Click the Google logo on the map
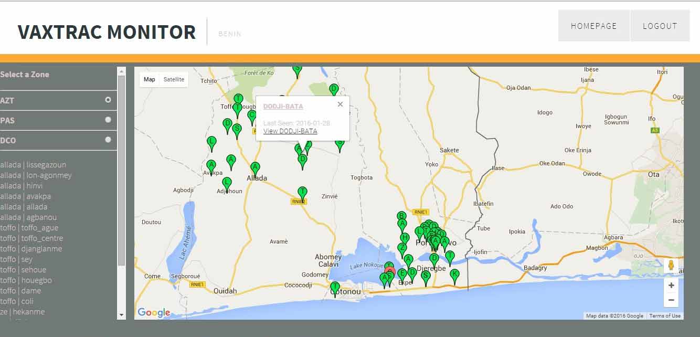The height and width of the screenshot is (337, 700). click(x=154, y=313)
